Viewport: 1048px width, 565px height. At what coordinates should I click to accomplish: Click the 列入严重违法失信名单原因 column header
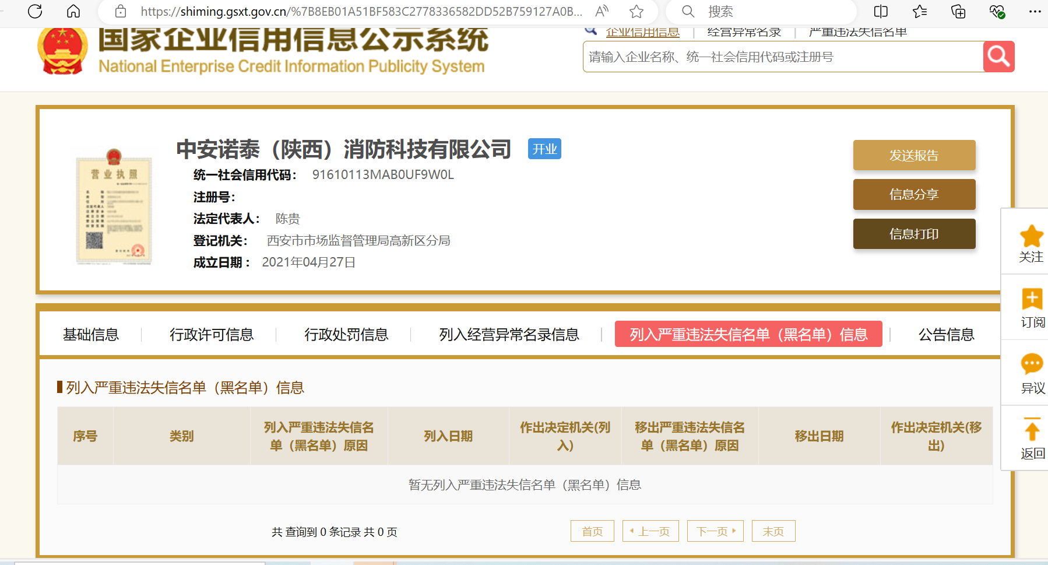point(319,436)
